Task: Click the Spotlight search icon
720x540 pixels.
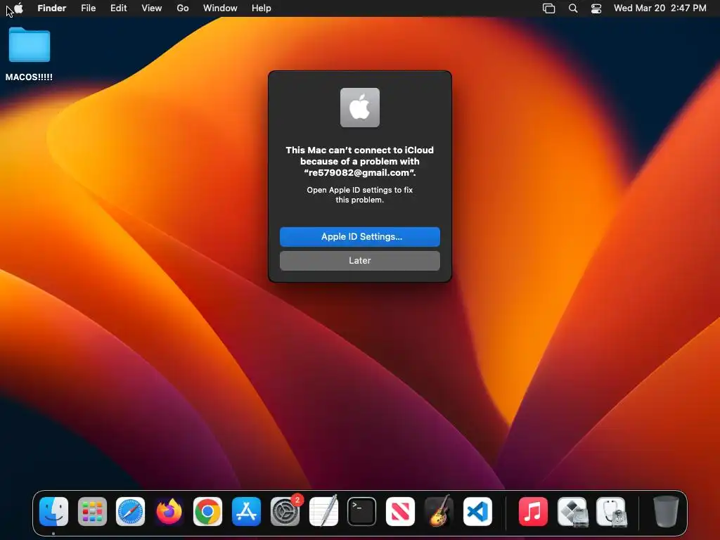Action: click(x=573, y=8)
